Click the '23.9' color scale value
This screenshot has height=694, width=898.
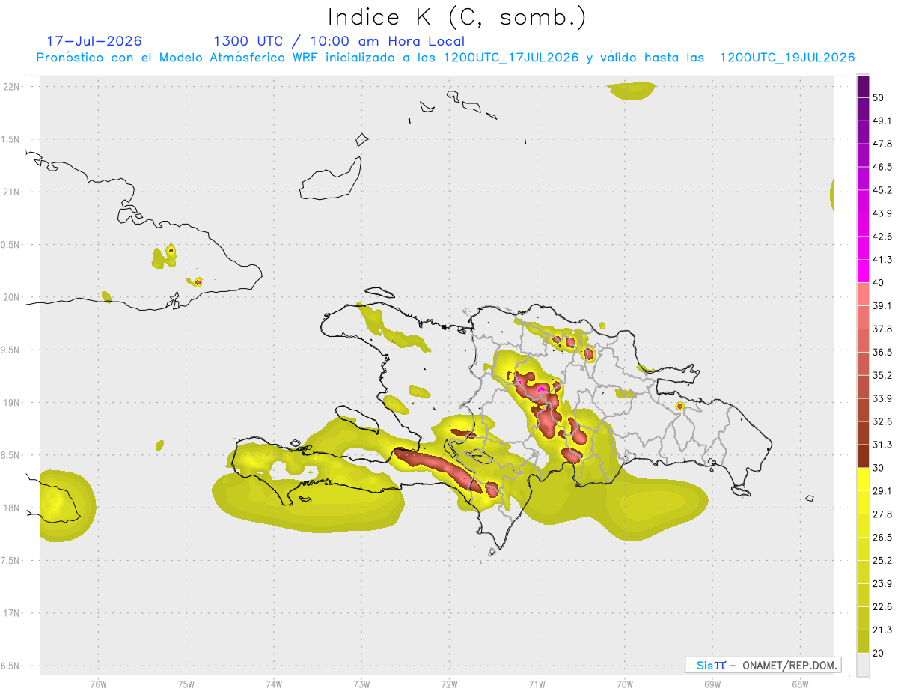pos(882,583)
